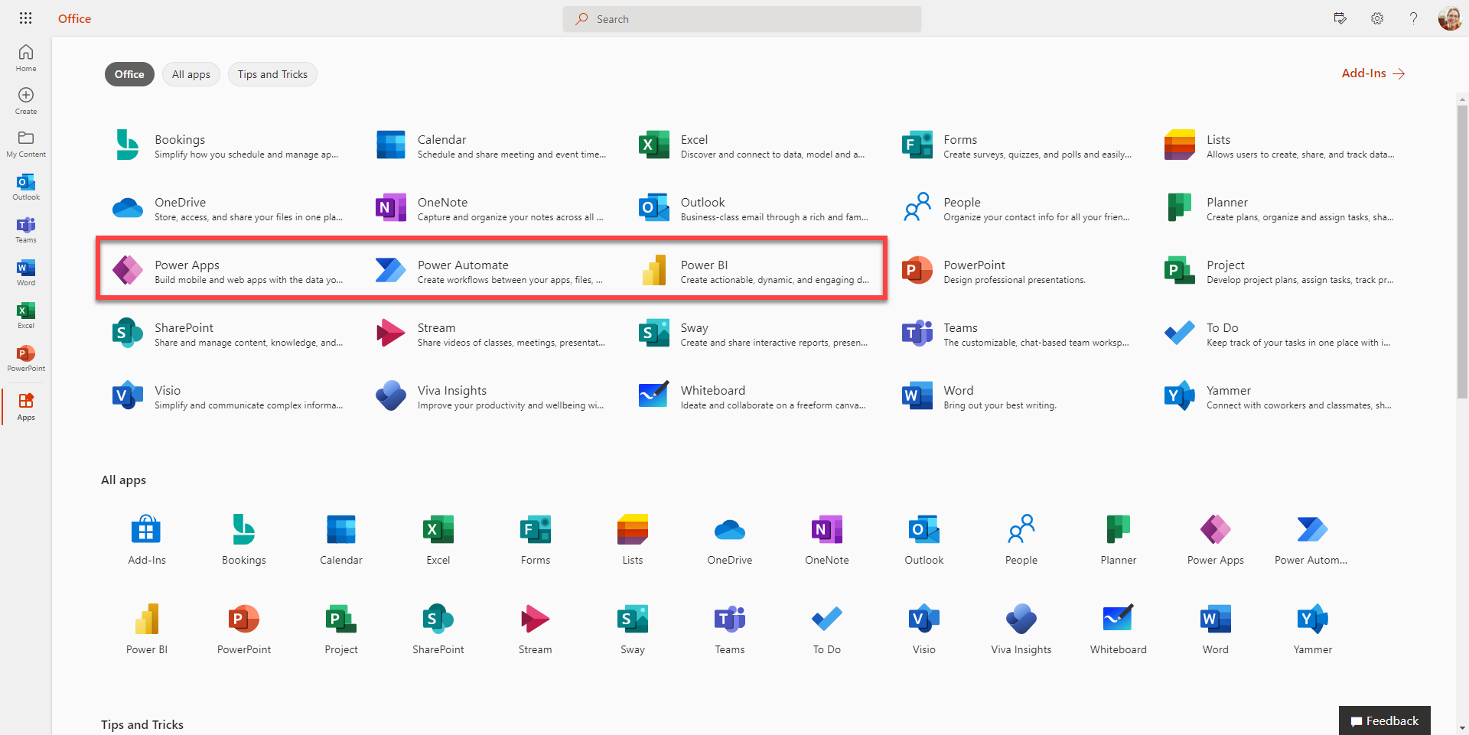1469x735 pixels.
Task: Open the Whiteboard app card
Action: click(x=753, y=396)
